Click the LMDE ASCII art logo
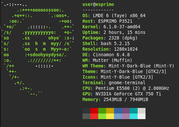Image resolution: width=179 pixels, height=127 pixels. 38,49
